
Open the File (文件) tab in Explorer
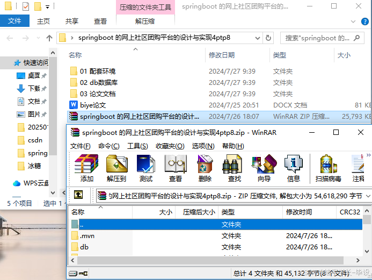(14, 21)
